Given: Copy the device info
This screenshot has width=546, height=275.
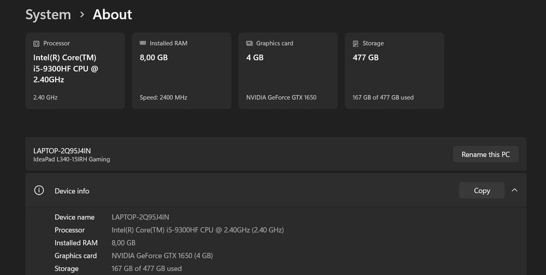Looking at the screenshot, I should [x=482, y=190].
